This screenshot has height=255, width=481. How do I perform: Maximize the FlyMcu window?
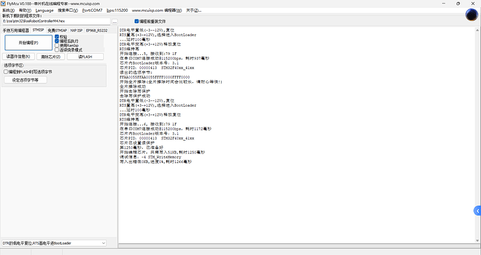click(458, 3)
